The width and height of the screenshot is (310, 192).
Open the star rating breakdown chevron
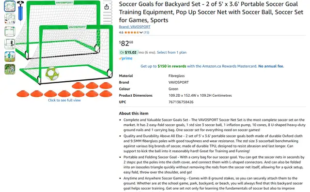[141, 32]
